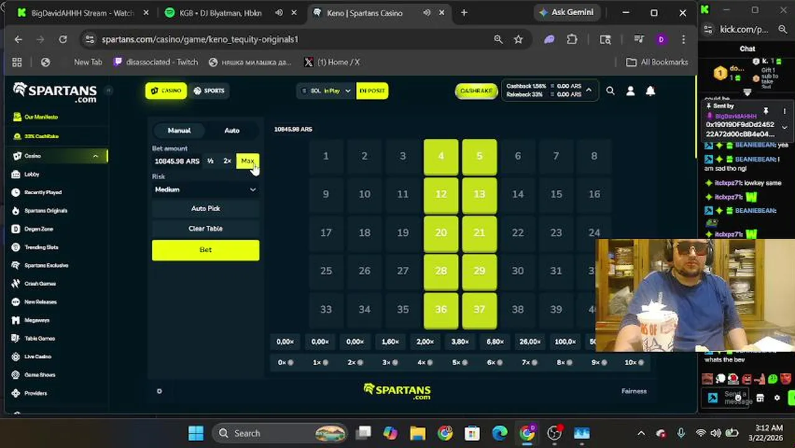Click the search magnifier in Spartans header
795x448 pixels.
(610, 91)
